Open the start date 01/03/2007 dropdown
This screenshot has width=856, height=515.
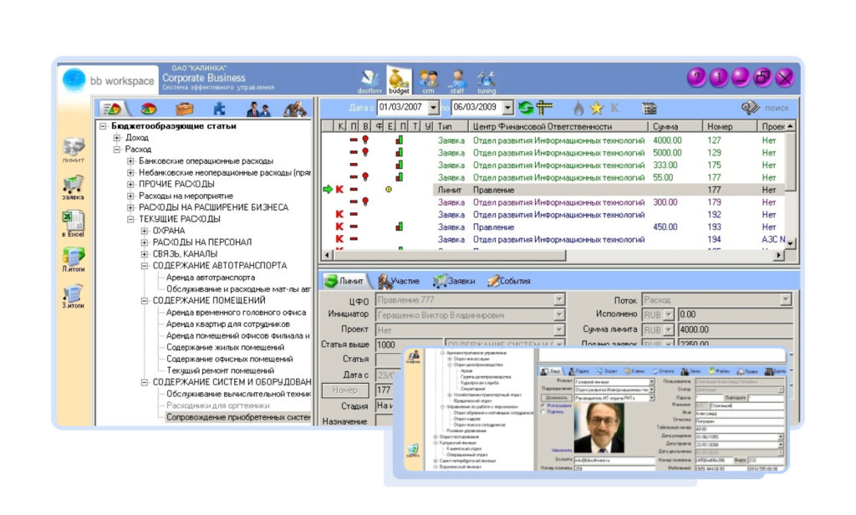click(x=434, y=107)
